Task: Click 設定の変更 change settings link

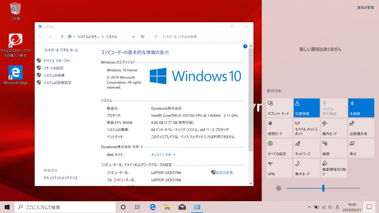Action: [x=224, y=173]
